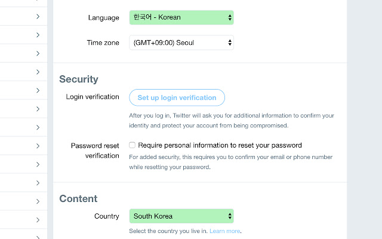Click the sidebar chevron level with the Language row

click(38, 17)
